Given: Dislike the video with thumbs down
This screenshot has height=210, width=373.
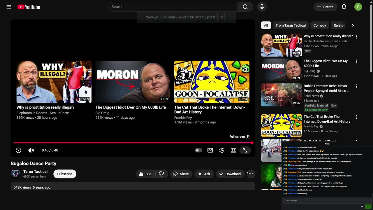Looking at the screenshot, I should point(161,174).
